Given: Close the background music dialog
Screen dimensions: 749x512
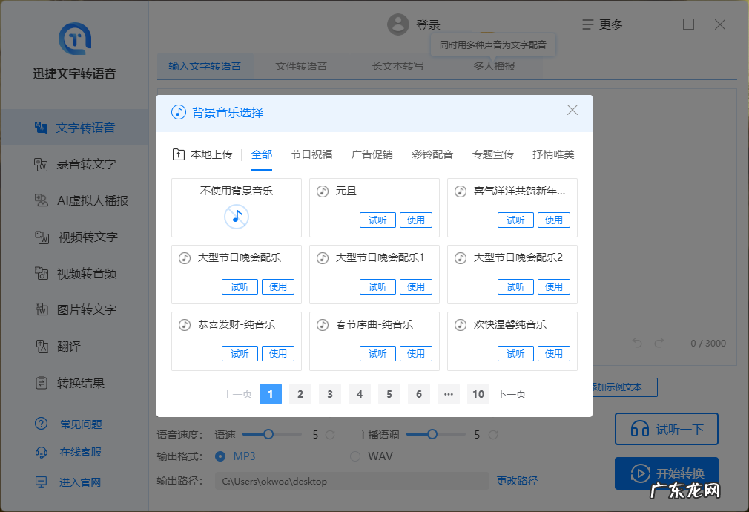Looking at the screenshot, I should tap(572, 110).
